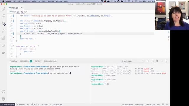The image size is (189, 106).
Task: Click the Wi-Fi icon in menu bar
Action: click(129, 1)
